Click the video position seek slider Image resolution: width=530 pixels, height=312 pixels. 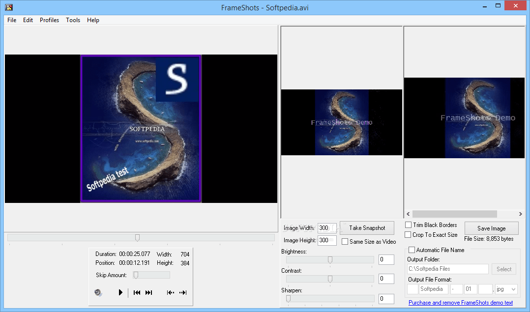point(141,238)
